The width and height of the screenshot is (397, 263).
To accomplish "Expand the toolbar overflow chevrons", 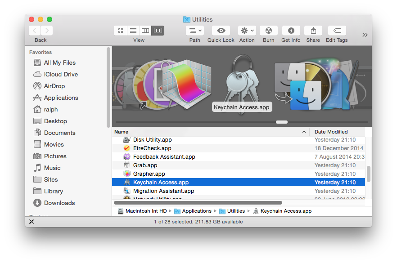I will [365, 35].
